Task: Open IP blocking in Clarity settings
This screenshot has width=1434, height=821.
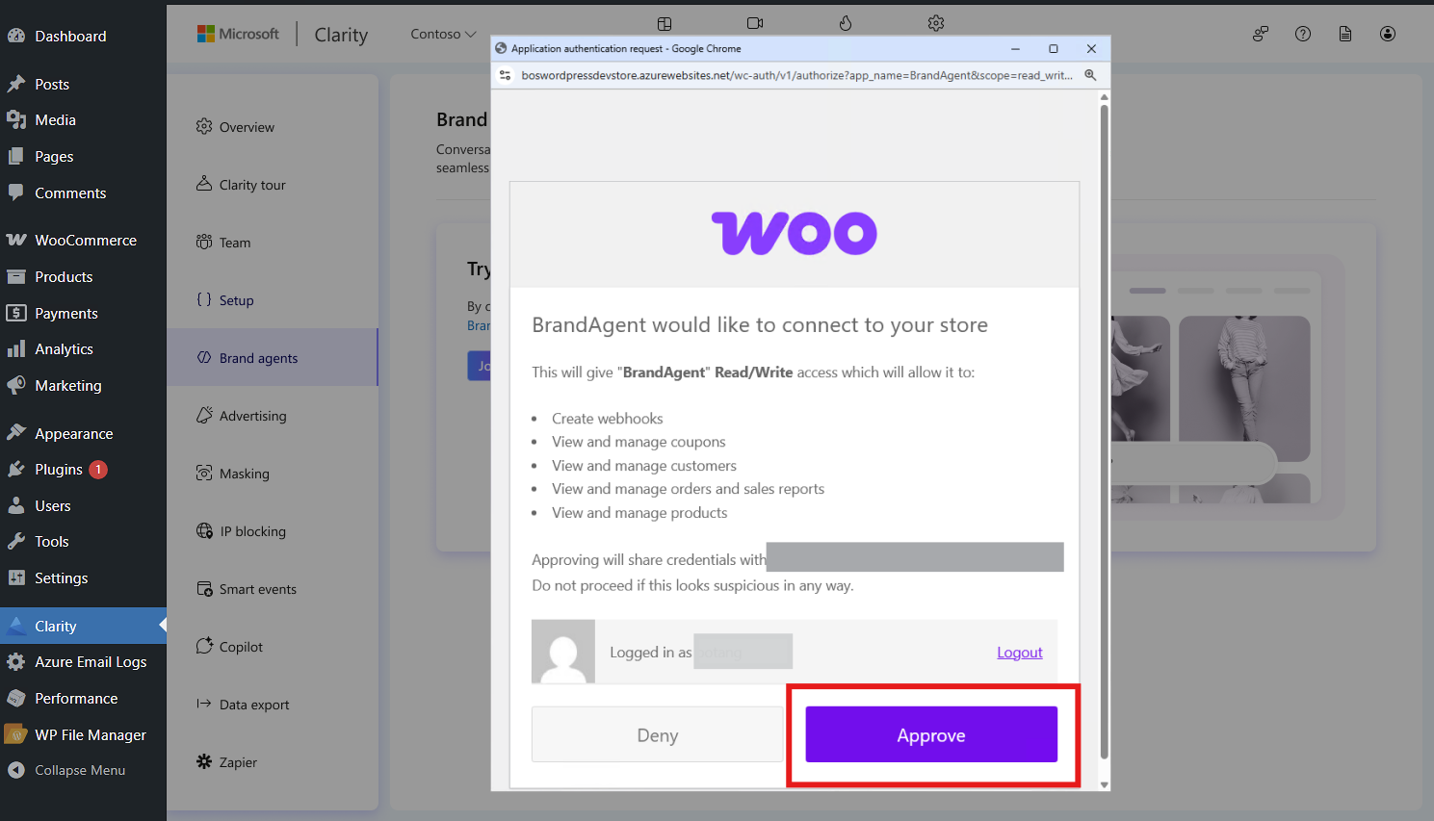Action: pyautogui.click(x=273, y=531)
